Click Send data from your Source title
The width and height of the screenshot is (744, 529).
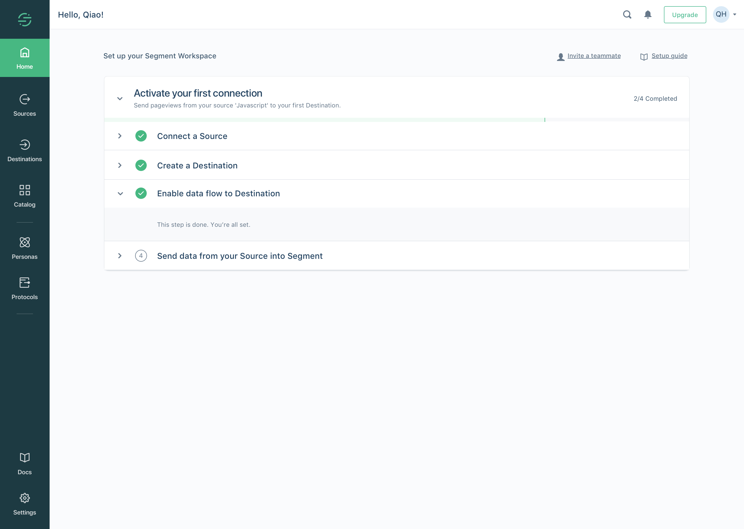pyautogui.click(x=240, y=256)
